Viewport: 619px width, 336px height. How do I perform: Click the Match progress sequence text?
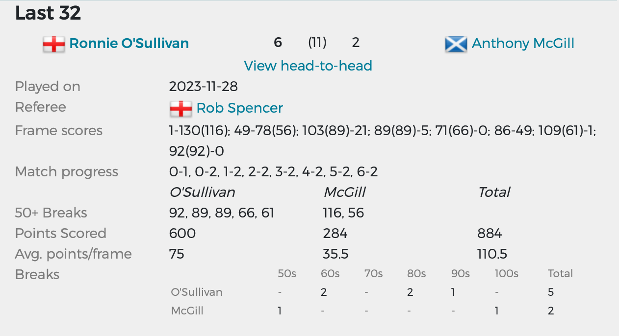tap(273, 172)
